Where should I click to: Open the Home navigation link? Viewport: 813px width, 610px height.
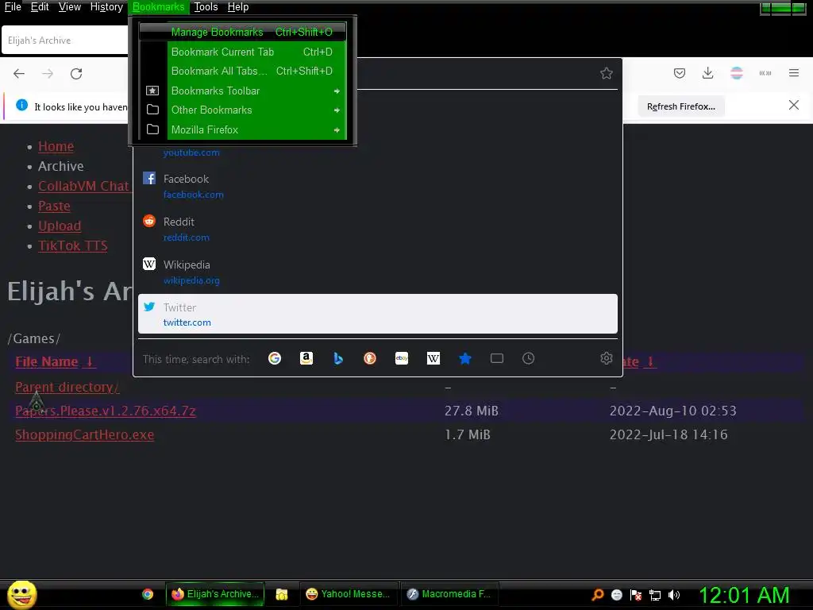(x=56, y=146)
